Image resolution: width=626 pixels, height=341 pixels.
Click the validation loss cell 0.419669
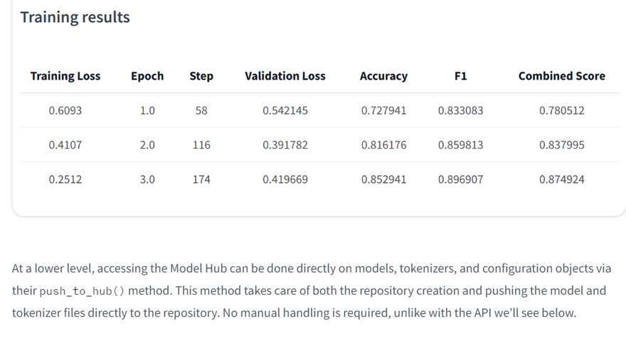pyautogui.click(x=285, y=179)
